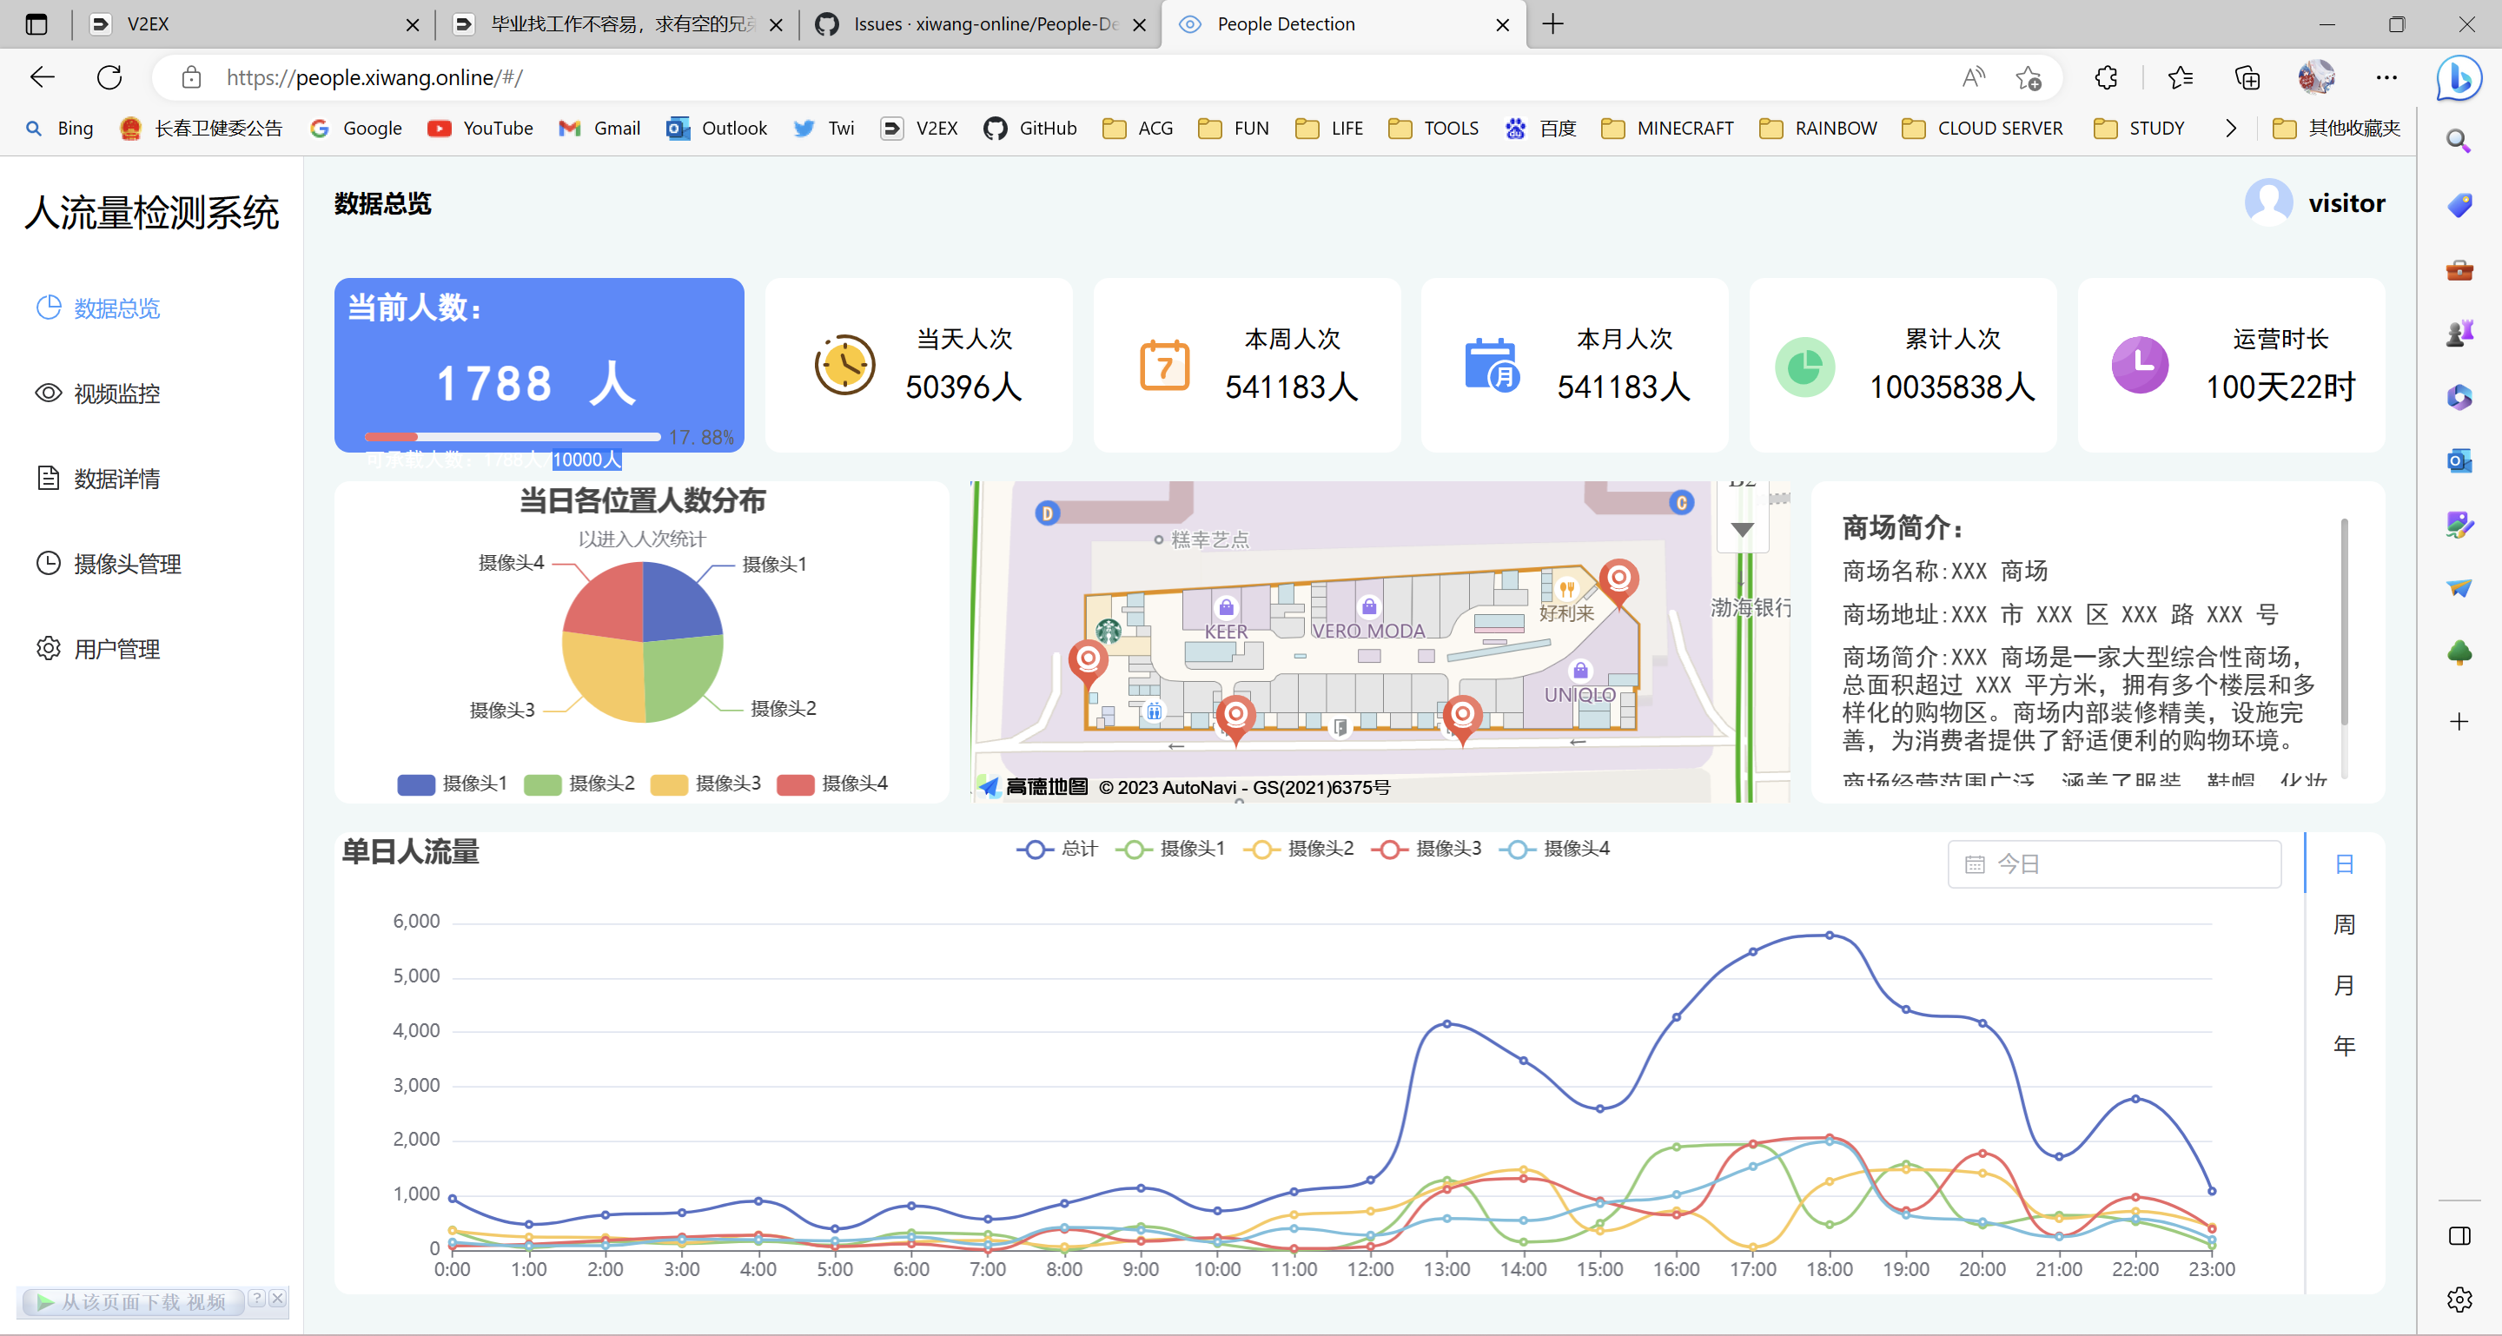
Task: Toggle the 总计 series in the legend
Action: tap(1056, 849)
